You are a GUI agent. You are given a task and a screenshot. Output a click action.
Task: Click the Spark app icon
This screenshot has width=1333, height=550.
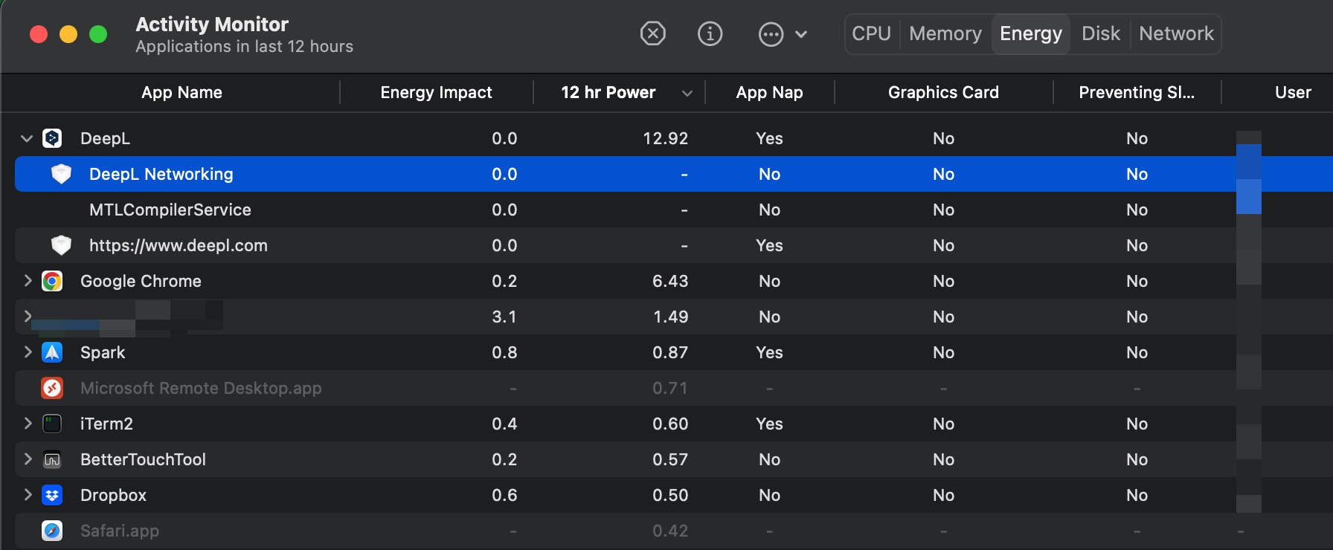tap(52, 352)
